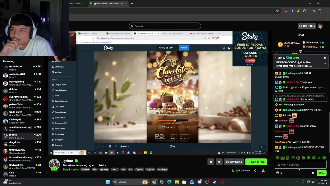The image size is (330, 186).
Task: Open user profile avatar menu
Action: pyautogui.click(x=320, y=26)
